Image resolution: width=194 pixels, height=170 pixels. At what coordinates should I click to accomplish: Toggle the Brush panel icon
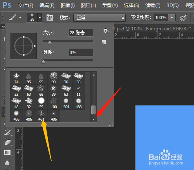click(x=50, y=18)
